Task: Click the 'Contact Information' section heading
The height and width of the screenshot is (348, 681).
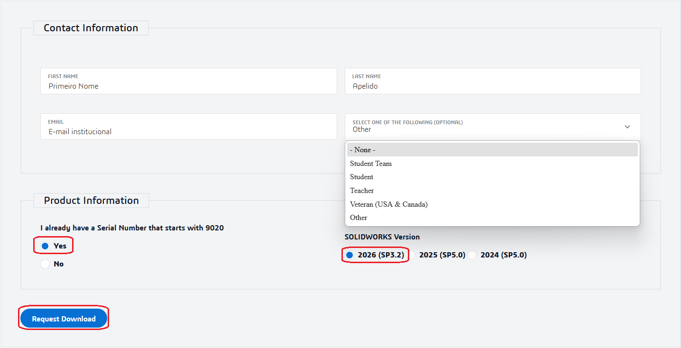Action: click(x=91, y=28)
